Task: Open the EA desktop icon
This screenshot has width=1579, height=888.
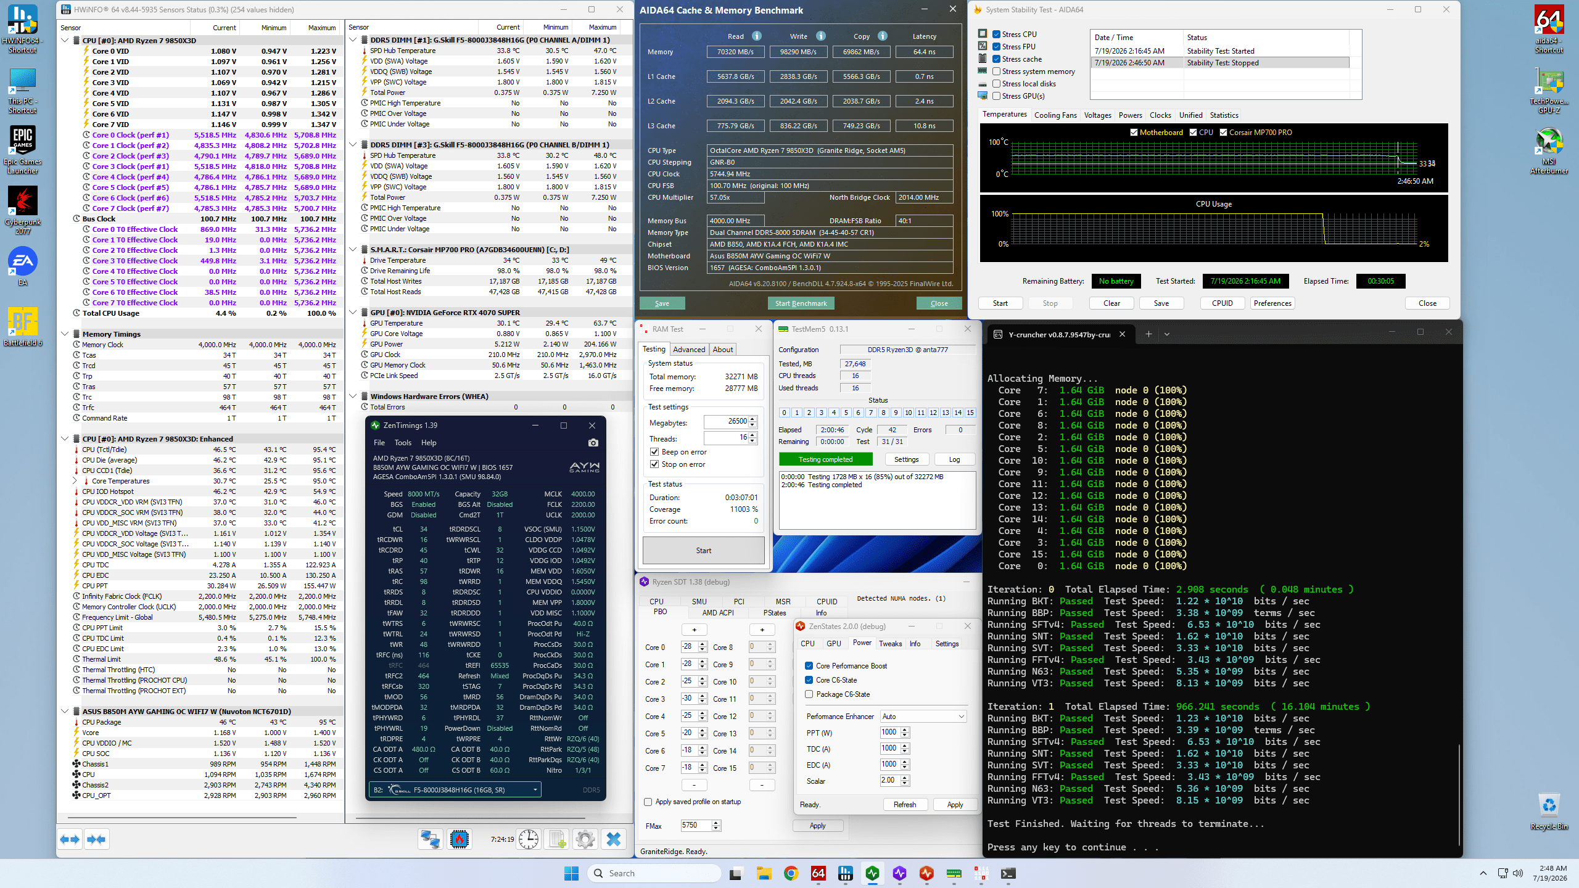Action: click(23, 266)
